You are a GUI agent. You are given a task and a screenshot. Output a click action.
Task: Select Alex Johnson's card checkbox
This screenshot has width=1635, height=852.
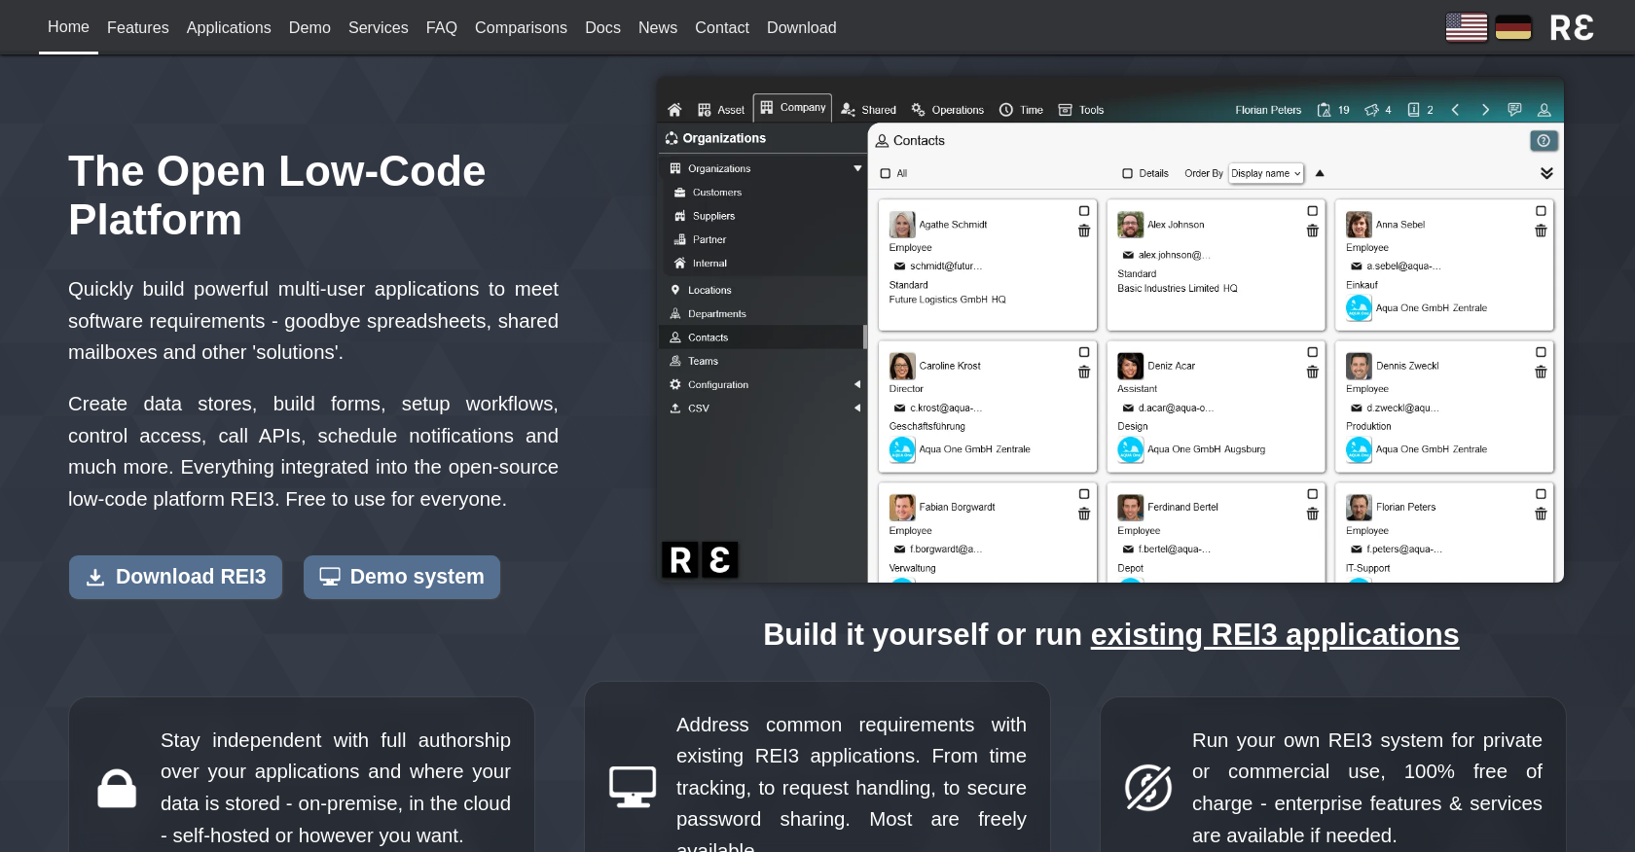coord(1312,211)
